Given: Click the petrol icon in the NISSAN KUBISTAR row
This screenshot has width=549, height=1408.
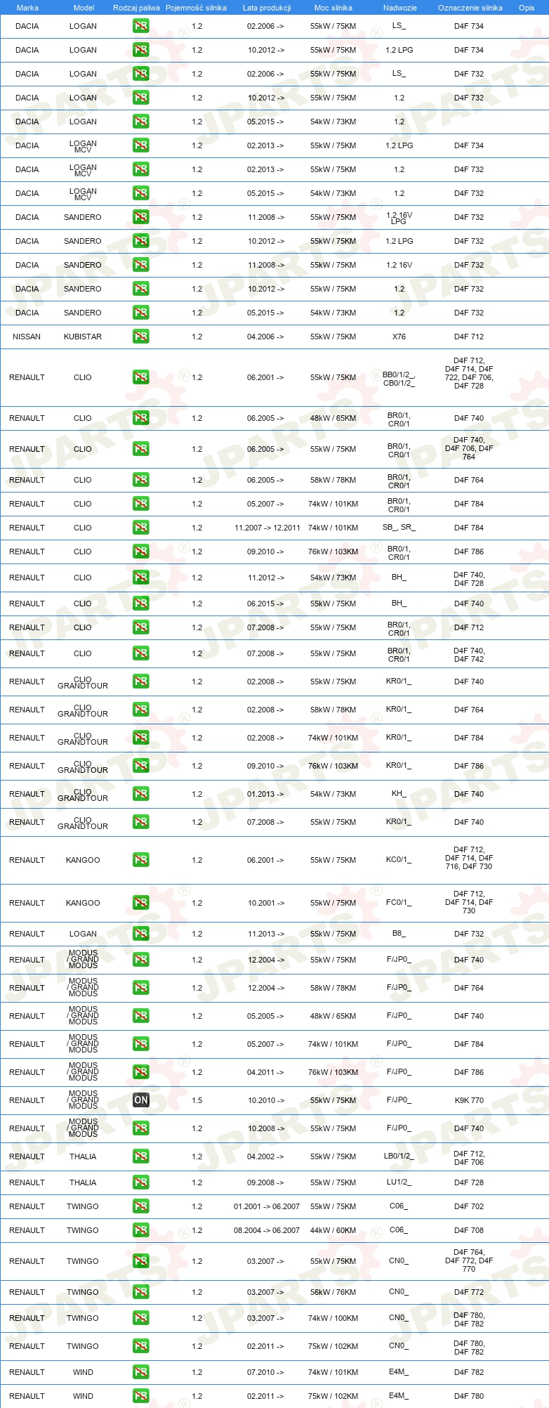Looking at the screenshot, I should point(141,337).
